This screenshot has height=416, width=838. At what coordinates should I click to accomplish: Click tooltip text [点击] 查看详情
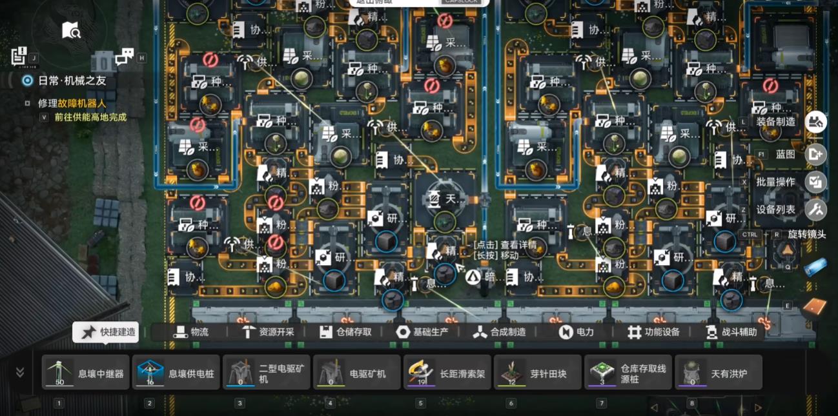pos(504,244)
